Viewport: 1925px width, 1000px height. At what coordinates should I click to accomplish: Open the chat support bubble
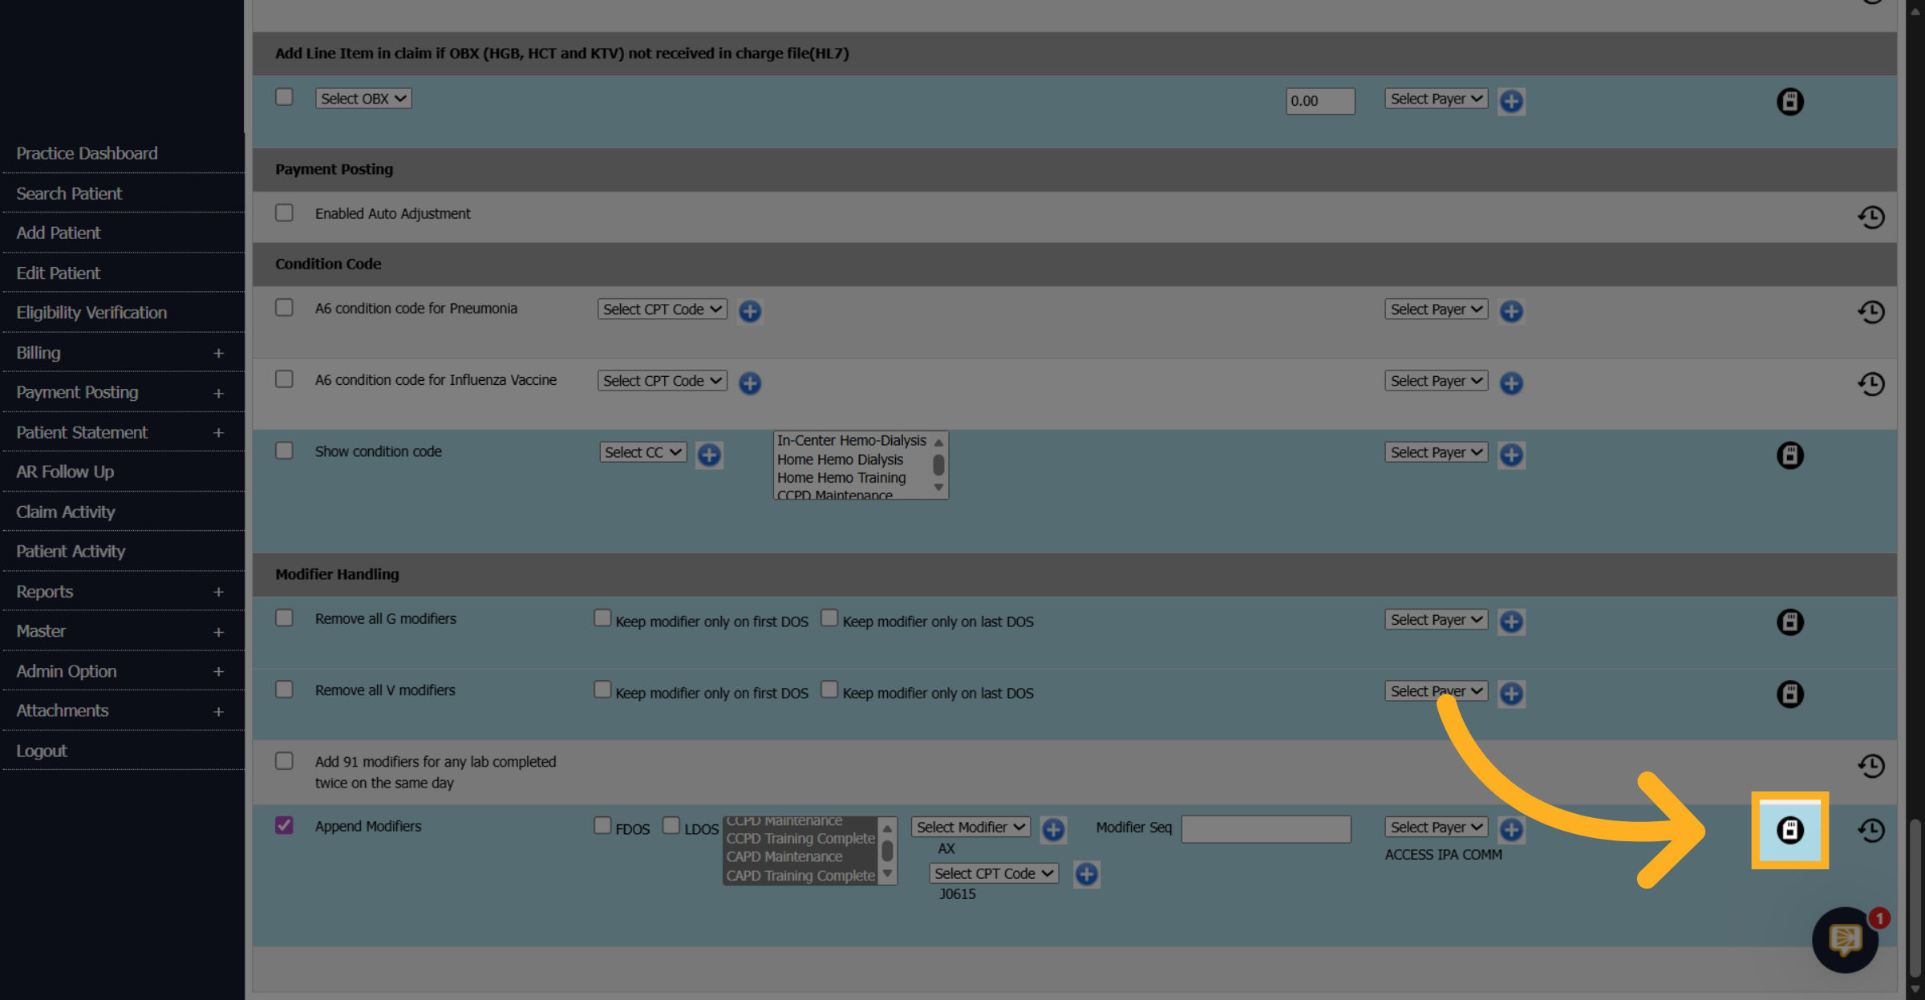(1845, 939)
